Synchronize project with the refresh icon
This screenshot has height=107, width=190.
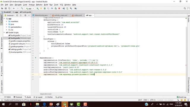click(x=9, y=9)
